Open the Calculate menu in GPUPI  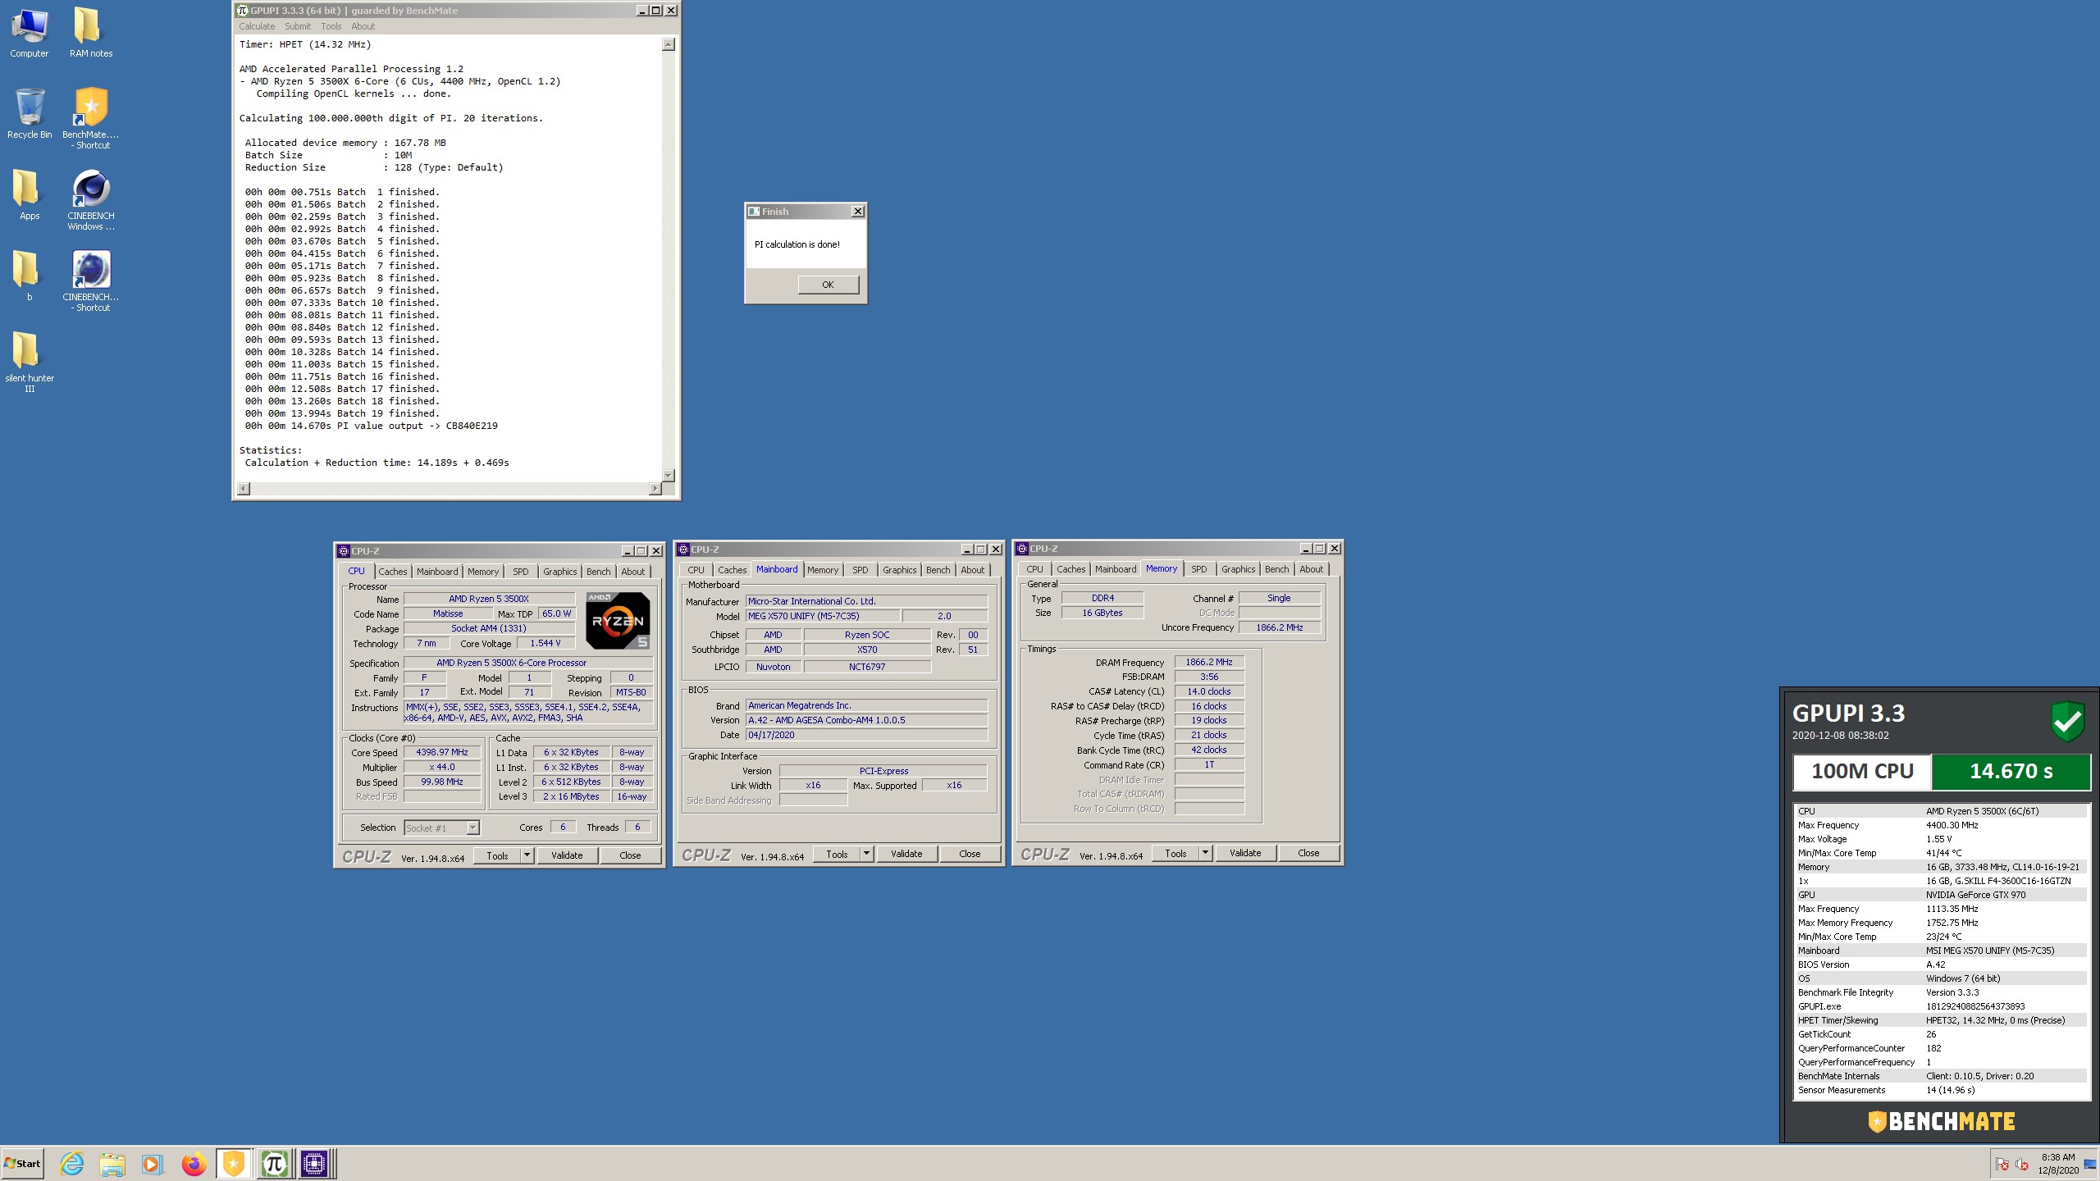(x=257, y=26)
